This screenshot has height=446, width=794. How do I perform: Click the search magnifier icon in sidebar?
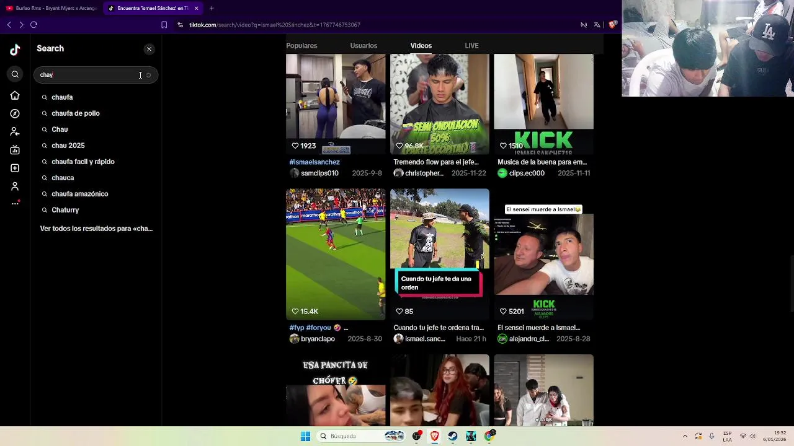pyautogui.click(x=15, y=74)
